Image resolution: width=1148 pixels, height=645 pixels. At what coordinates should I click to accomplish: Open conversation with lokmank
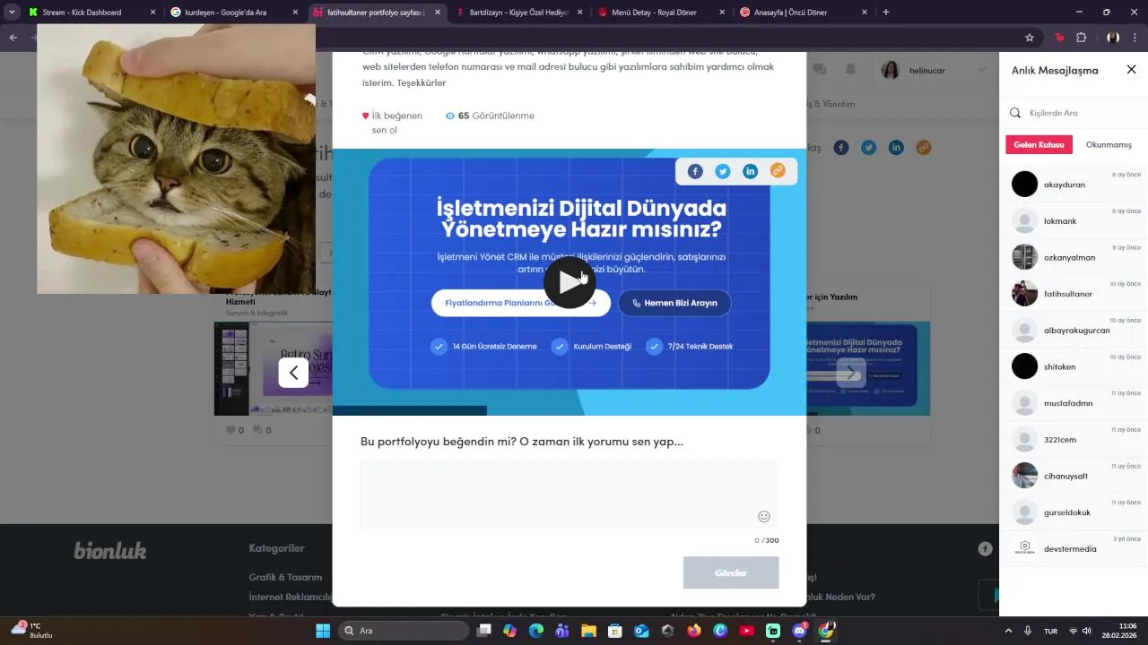(1074, 221)
